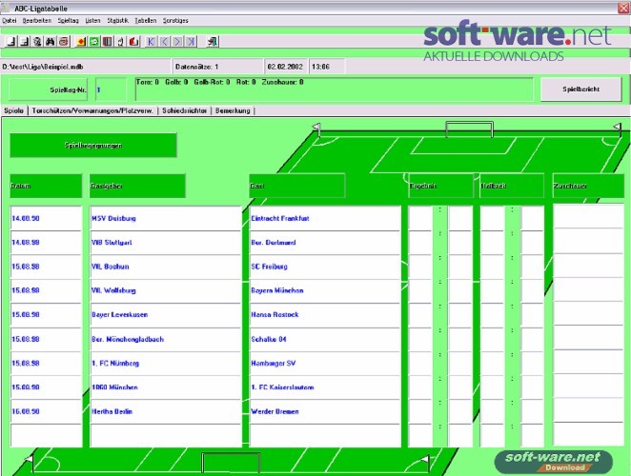Select the 1860 München host field
631x476 pixels.
coord(166,387)
